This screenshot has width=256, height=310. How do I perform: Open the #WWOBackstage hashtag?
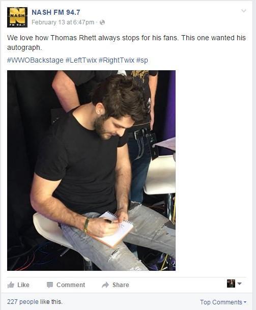35,60
